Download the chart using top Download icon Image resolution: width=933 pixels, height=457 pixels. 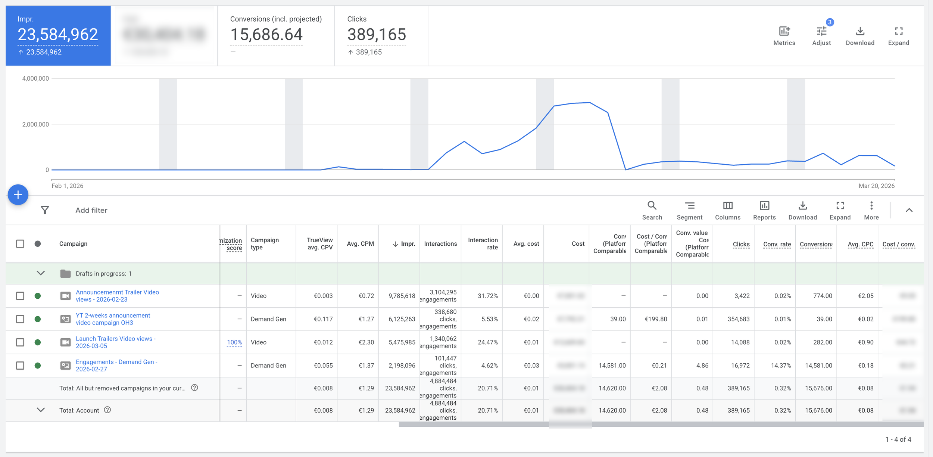pyautogui.click(x=860, y=31)
